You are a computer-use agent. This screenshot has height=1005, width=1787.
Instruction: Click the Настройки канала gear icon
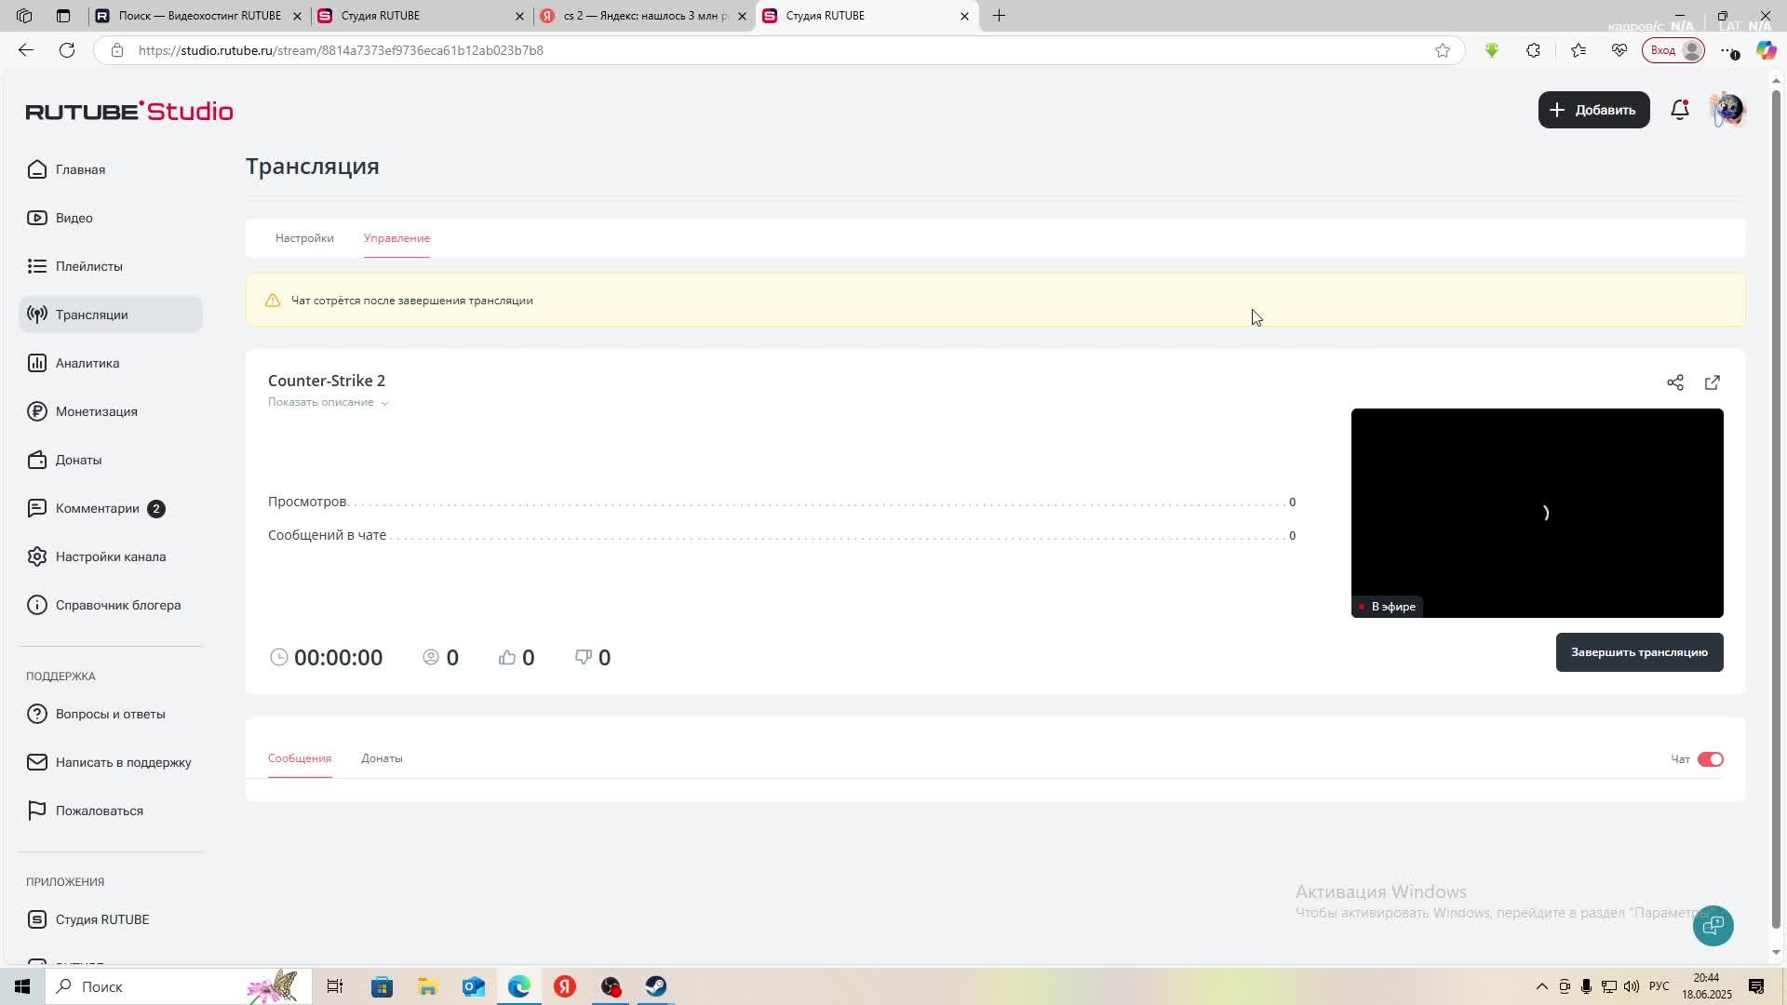point(37,556)
